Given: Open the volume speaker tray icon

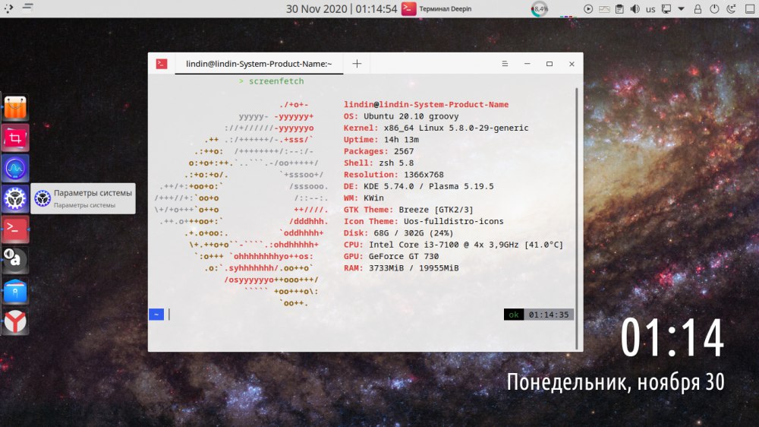Looking at the screenshot, I should (x=635, y=8).
